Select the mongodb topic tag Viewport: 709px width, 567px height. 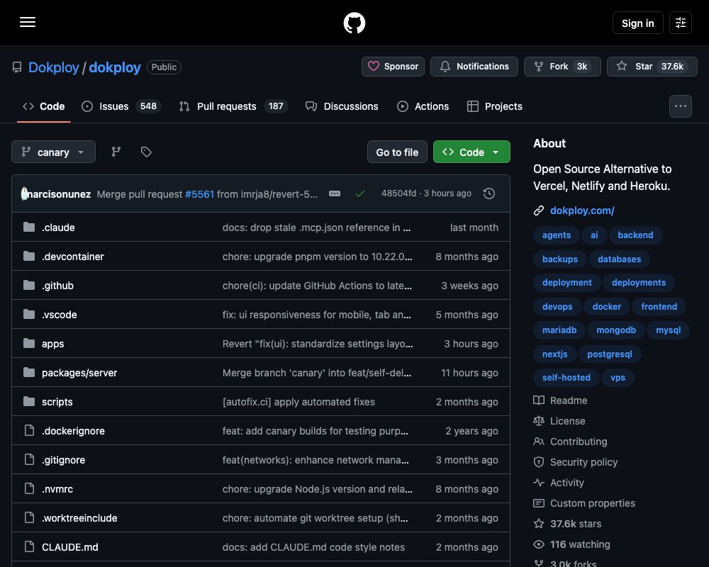pyautogui.click(x=616, y=330)
